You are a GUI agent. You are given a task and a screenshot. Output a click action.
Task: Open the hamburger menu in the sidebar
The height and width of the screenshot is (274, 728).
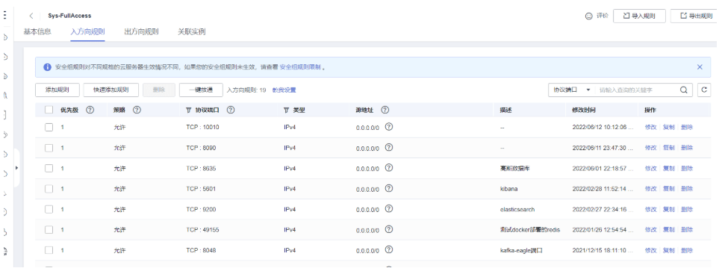tap(4, 16)
